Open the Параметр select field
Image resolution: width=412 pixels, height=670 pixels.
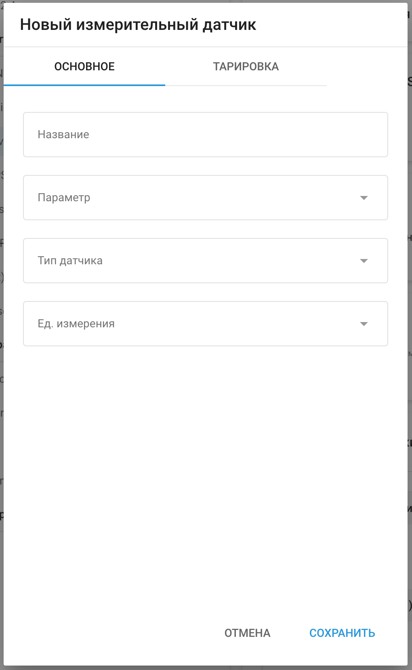206,198
